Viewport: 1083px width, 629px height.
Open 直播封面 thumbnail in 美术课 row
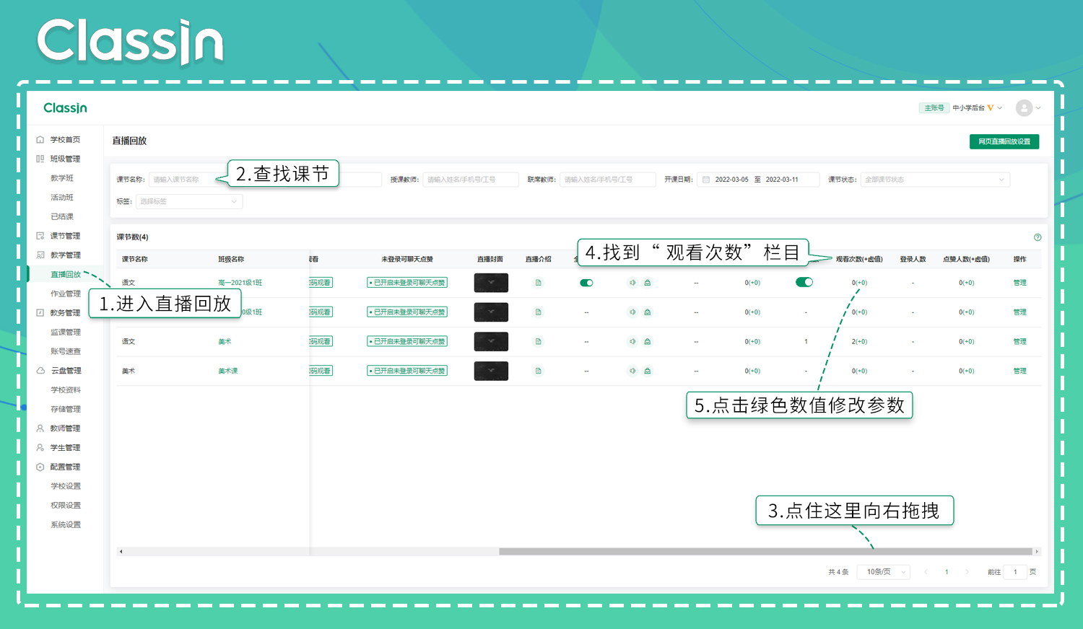tap(491, 371)
